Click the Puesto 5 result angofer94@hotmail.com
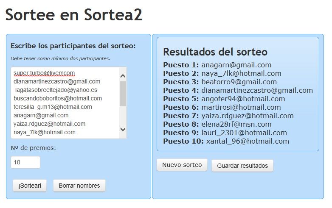This screenshot has height=208, width=332. point(243,99)
